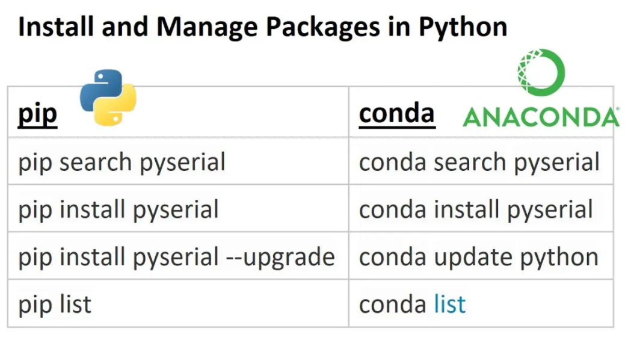Click the blue and yellow Python logo
This screenshot has height=340, width=628.
(x=108, y=97)
